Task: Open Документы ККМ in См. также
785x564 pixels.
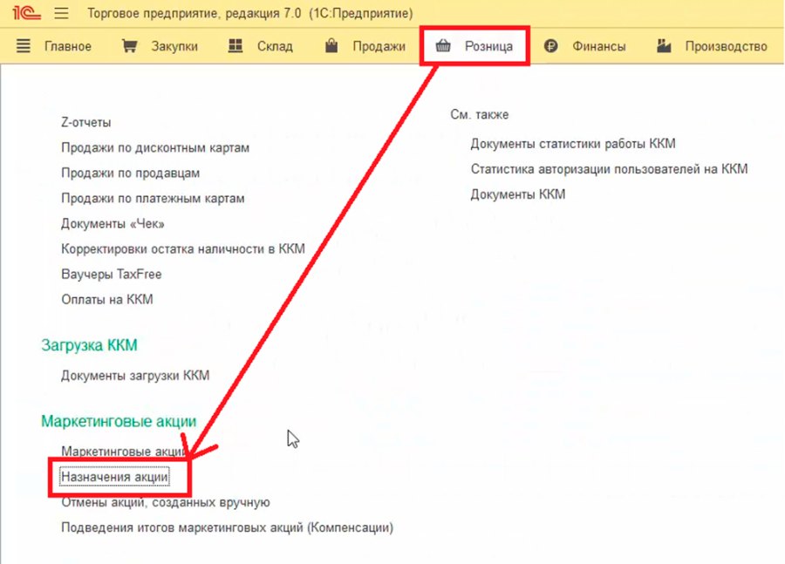Action: tap(517, 194)
